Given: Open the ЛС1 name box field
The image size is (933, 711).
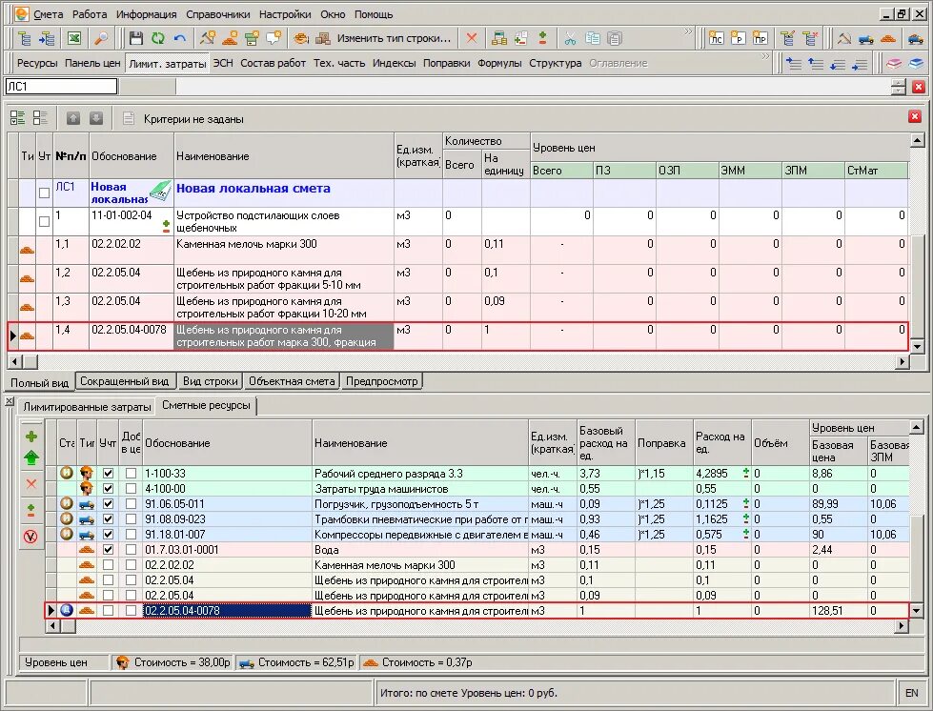Looking at the screenshot, I should (x=61, y=87).
